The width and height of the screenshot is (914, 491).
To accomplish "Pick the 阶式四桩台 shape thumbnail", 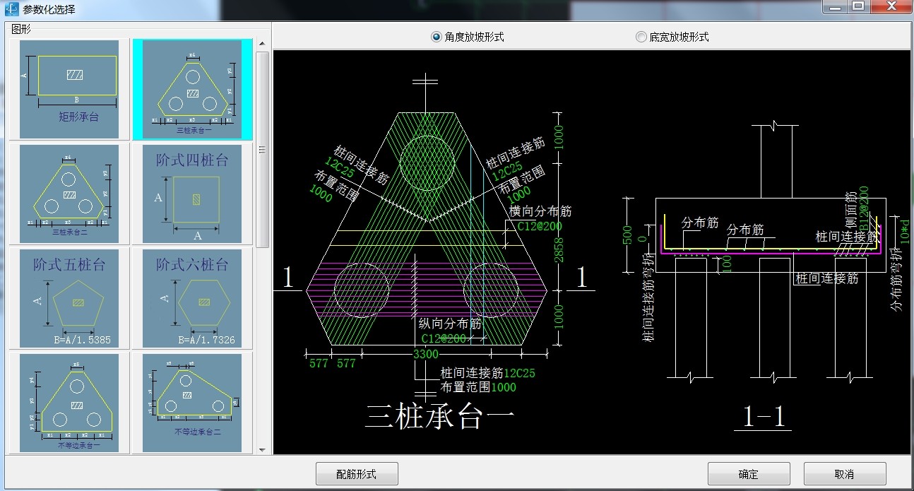I will tap(192, 194).
